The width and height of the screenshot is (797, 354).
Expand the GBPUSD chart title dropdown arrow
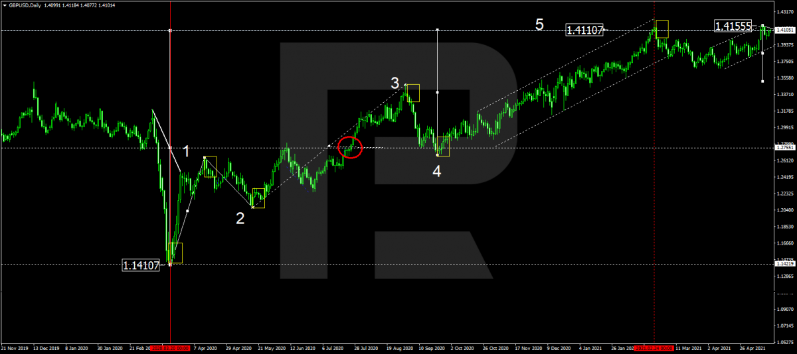(4, 5)
